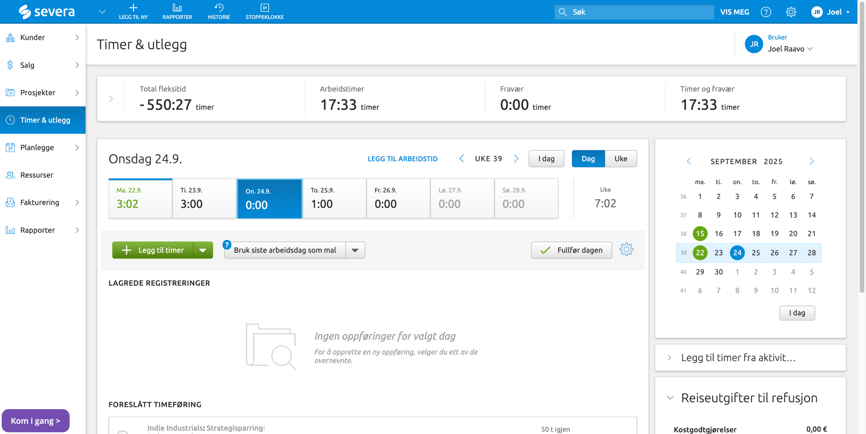Select Dag view toggle

[588, 159]
